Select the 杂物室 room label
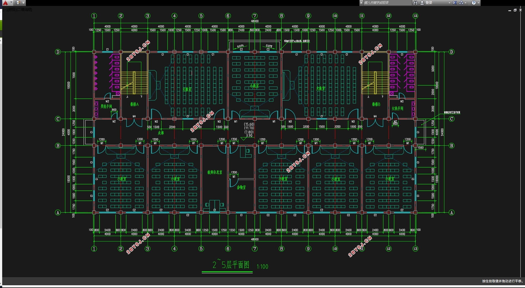The width and height of the screenshot is (525, 288). click(241, 187)
